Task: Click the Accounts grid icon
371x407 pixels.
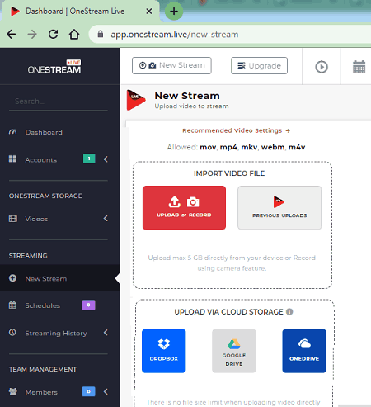Action: pos(12,159)
